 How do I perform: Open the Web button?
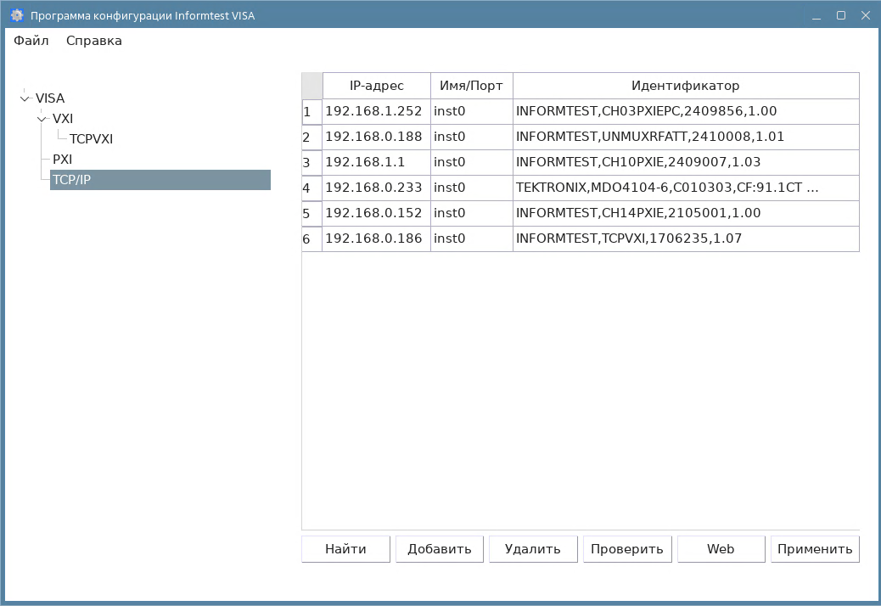[721, 549]
